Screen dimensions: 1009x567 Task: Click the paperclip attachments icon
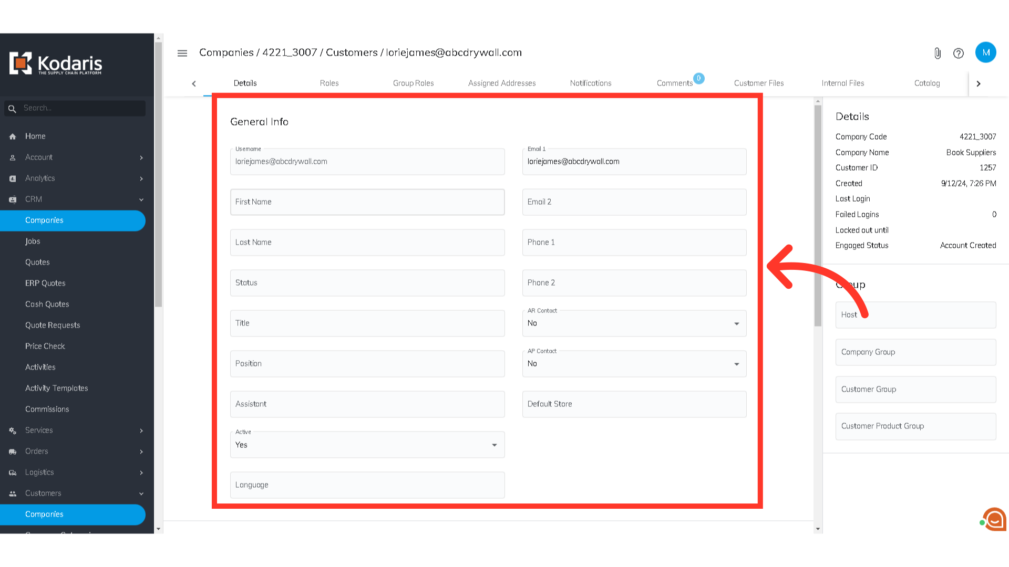click(x=938, y=53)
